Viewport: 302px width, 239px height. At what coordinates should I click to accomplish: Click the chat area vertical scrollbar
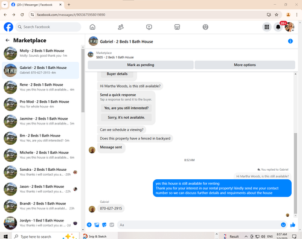[295, 173]
